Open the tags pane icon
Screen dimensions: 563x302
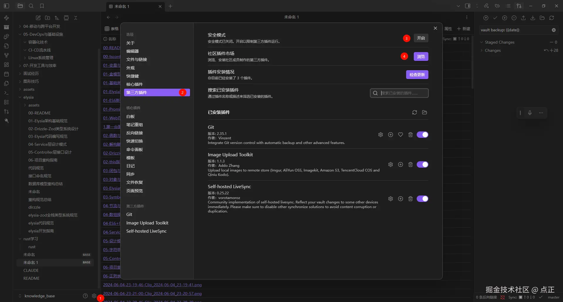497,6
